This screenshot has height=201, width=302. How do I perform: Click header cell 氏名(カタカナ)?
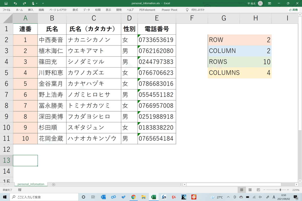coord(94,29)
